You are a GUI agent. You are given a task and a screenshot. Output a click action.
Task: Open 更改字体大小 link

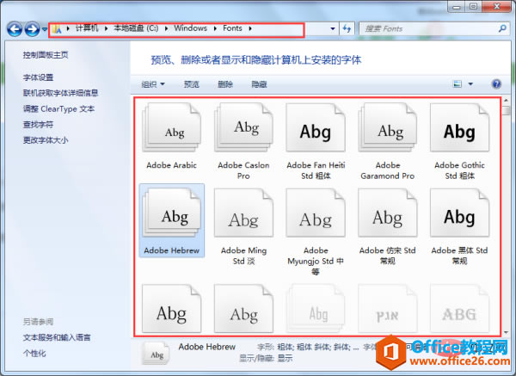click(x=46, y=140)
